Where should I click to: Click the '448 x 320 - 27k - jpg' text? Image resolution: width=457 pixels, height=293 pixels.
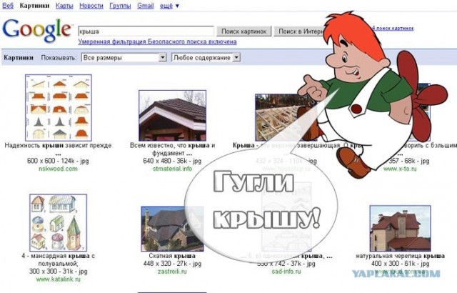click(x=172, y=264)
